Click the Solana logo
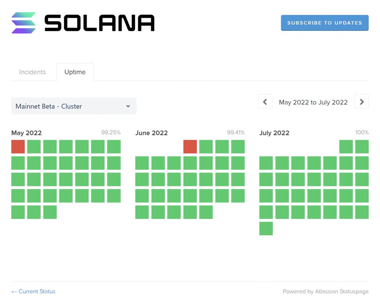Screen dimensions: 380x302 pos(83,23)
